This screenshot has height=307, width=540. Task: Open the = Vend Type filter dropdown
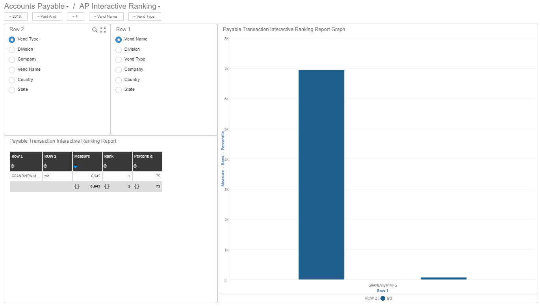(x=145, y=16)
